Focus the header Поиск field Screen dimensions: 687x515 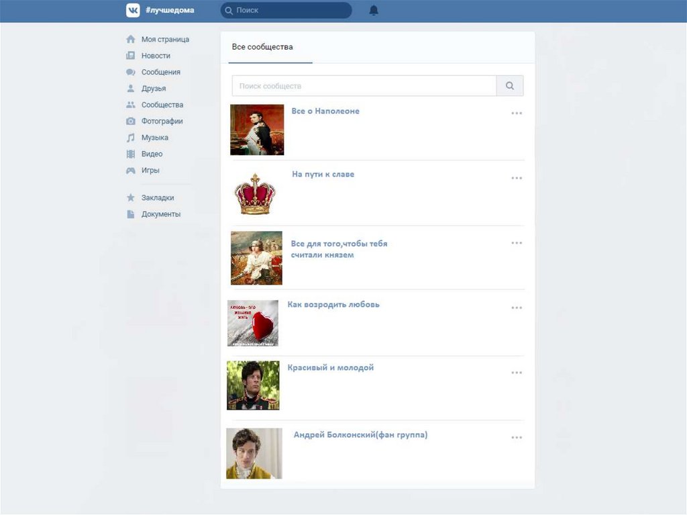point(286,10)
